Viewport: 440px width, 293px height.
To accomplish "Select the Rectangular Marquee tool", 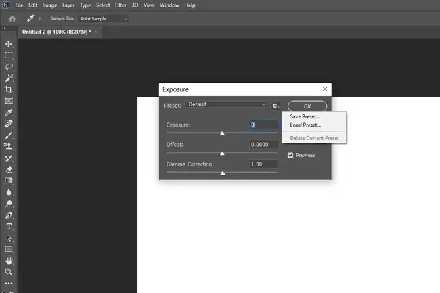I will pos(9,55).
